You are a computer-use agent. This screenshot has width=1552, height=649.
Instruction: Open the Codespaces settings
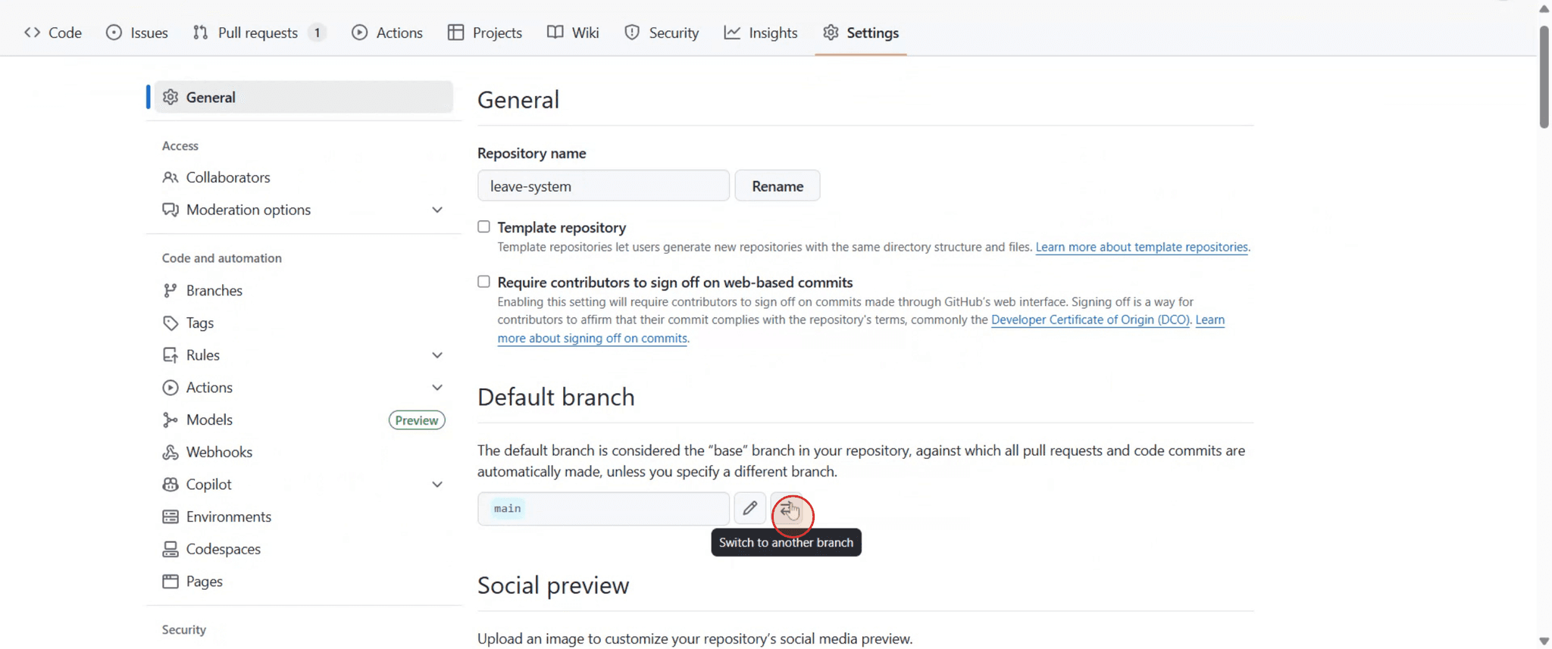223,548
